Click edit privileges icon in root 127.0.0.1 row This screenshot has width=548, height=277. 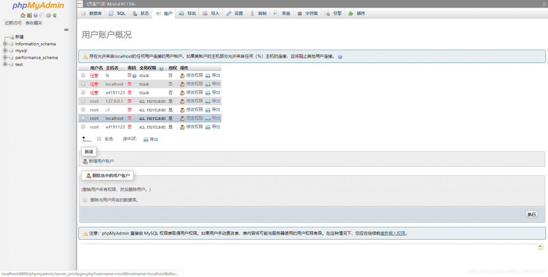click(x=182, y=101)
